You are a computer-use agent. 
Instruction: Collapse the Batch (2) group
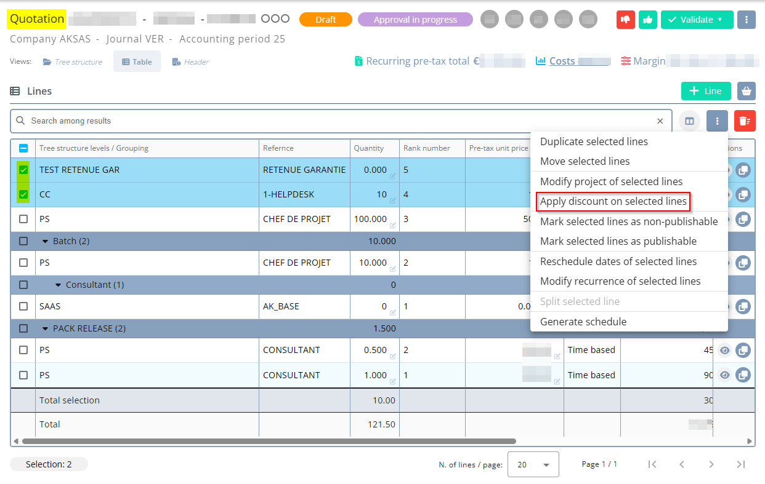(46, 241)
